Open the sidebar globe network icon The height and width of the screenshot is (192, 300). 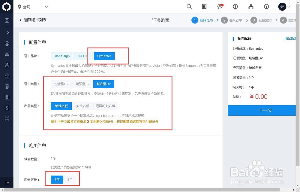click(7, 44)
